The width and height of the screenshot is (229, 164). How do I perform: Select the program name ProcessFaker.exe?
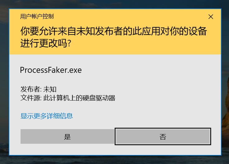pos(51,70)
